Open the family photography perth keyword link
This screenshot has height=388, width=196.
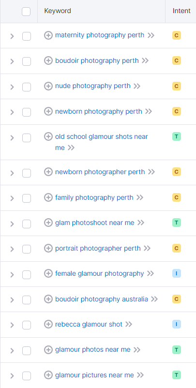pyautogui.click(x=94, y=197)
